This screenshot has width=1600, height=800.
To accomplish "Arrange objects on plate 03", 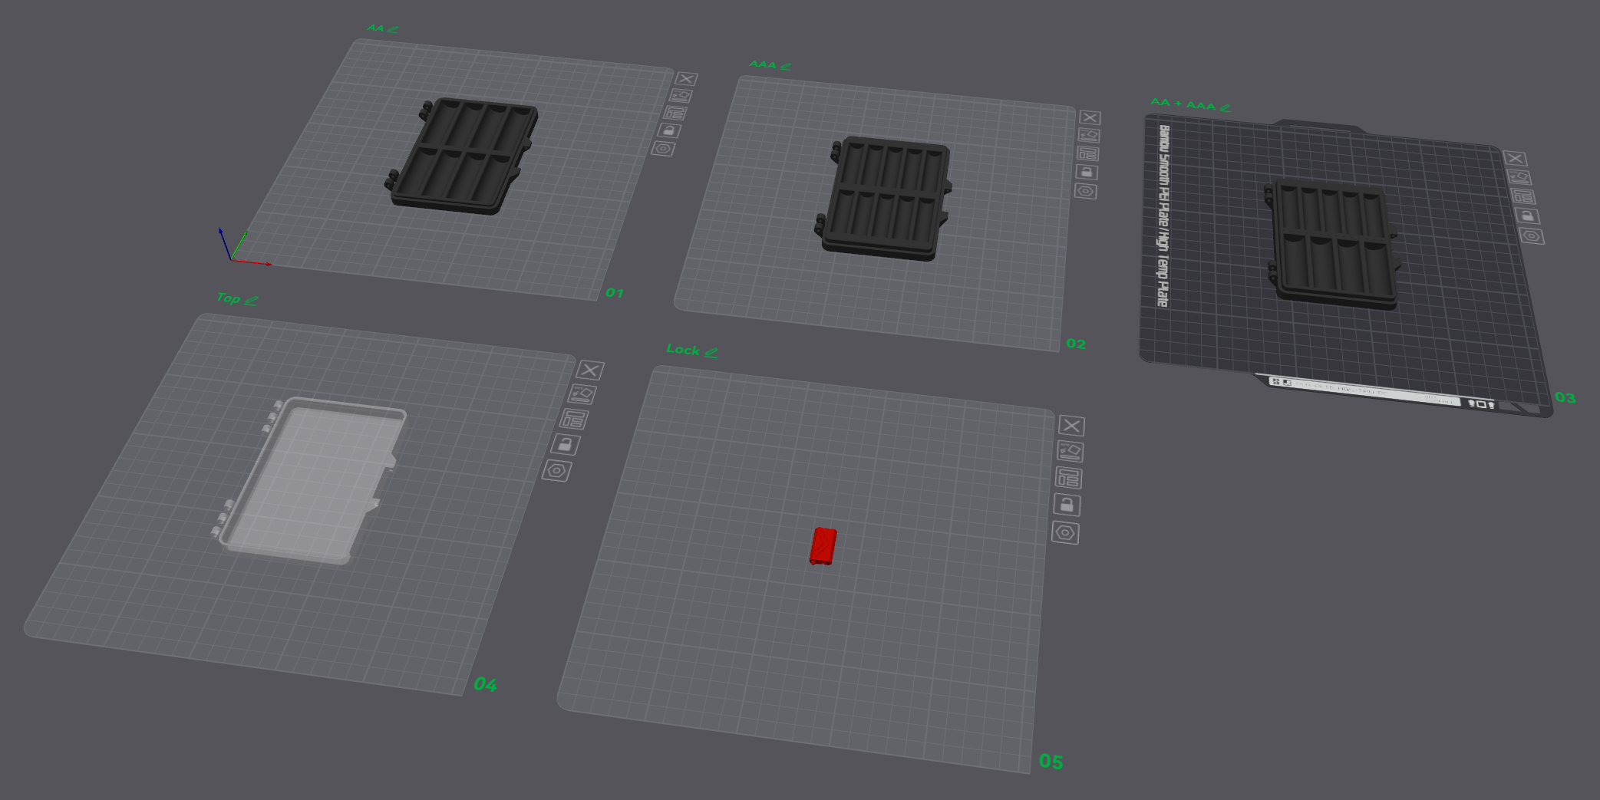I will coord(1523,196).
